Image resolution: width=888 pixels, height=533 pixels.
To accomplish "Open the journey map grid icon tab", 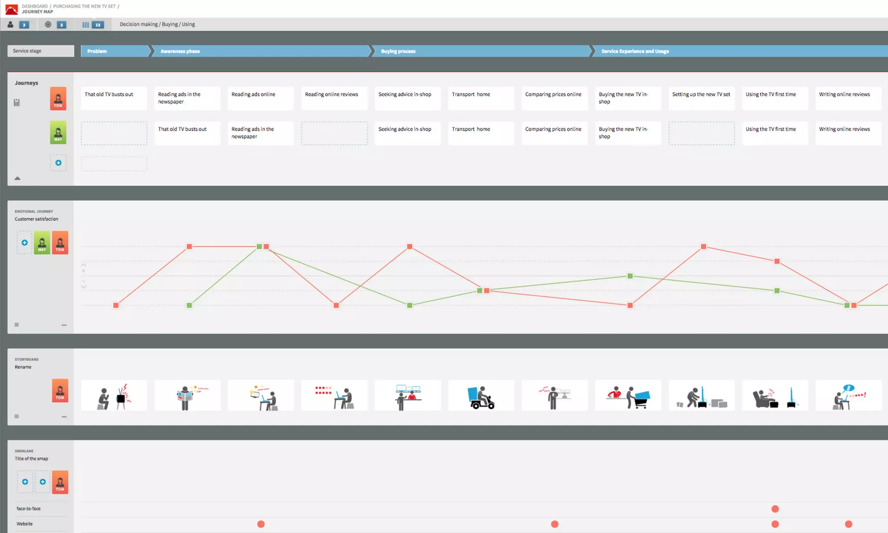I will (85, 25).
